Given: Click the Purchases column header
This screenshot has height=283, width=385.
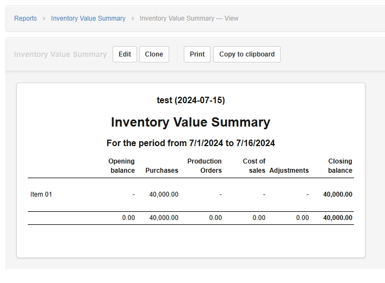Looking at the screenshot, I should click(x=162, y=171).
